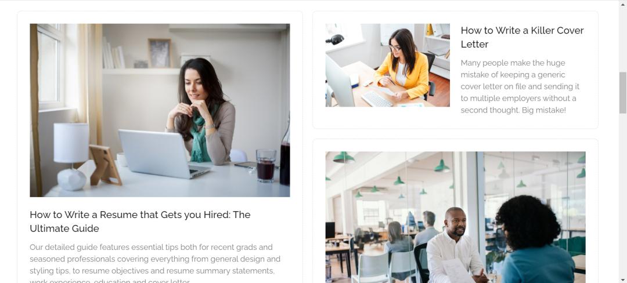Open "How to Write a Killer Cover Letter" headline
Image resolution: width=627 pixels, height=283 pixels.
coord(522,37)
